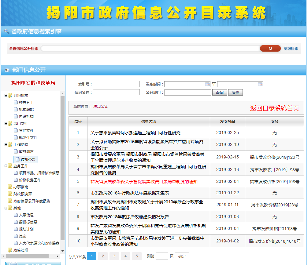Click the page icon beside 招投标信息
308x265 pixels.
tap(16, 222)
